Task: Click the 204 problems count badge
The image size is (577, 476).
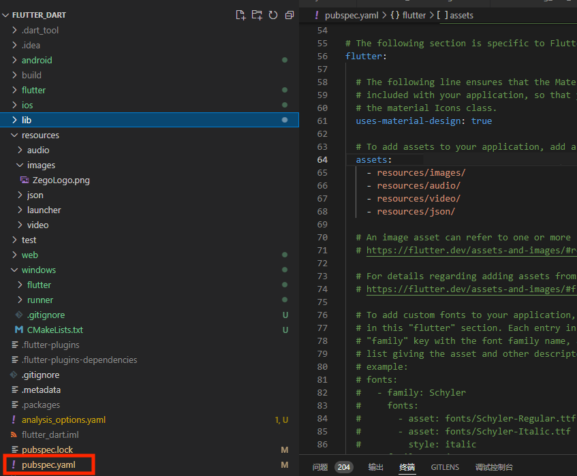Action: (344, 467)
